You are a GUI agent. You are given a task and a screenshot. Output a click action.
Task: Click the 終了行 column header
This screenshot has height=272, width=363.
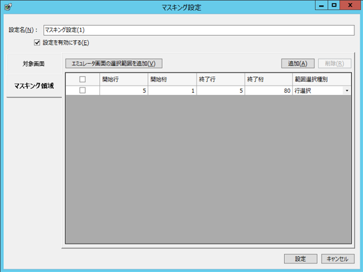tap(220, 79)
